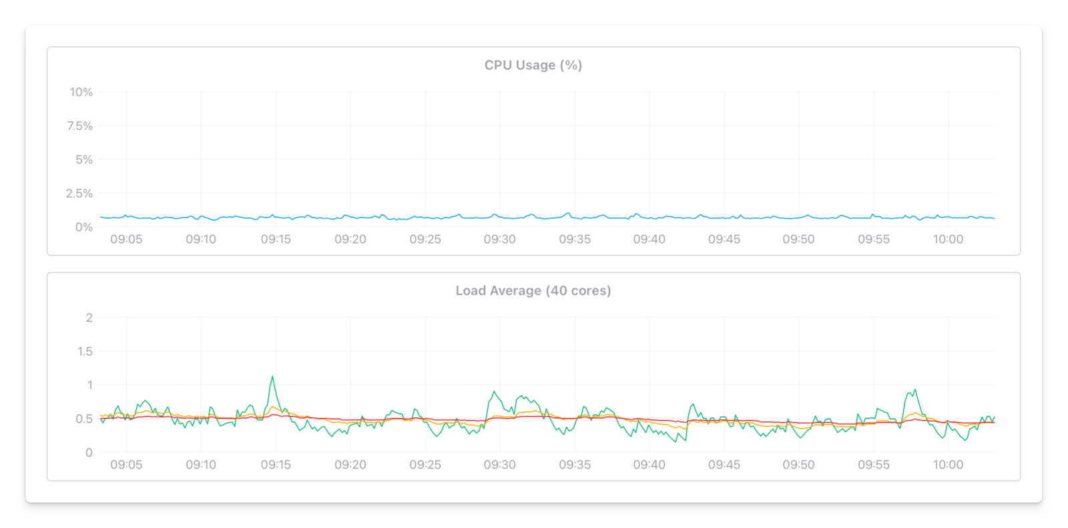Click the 09:35 tick on Load Average chart
The width and height of the screenshot is (1068, 528).
(575, 465)
